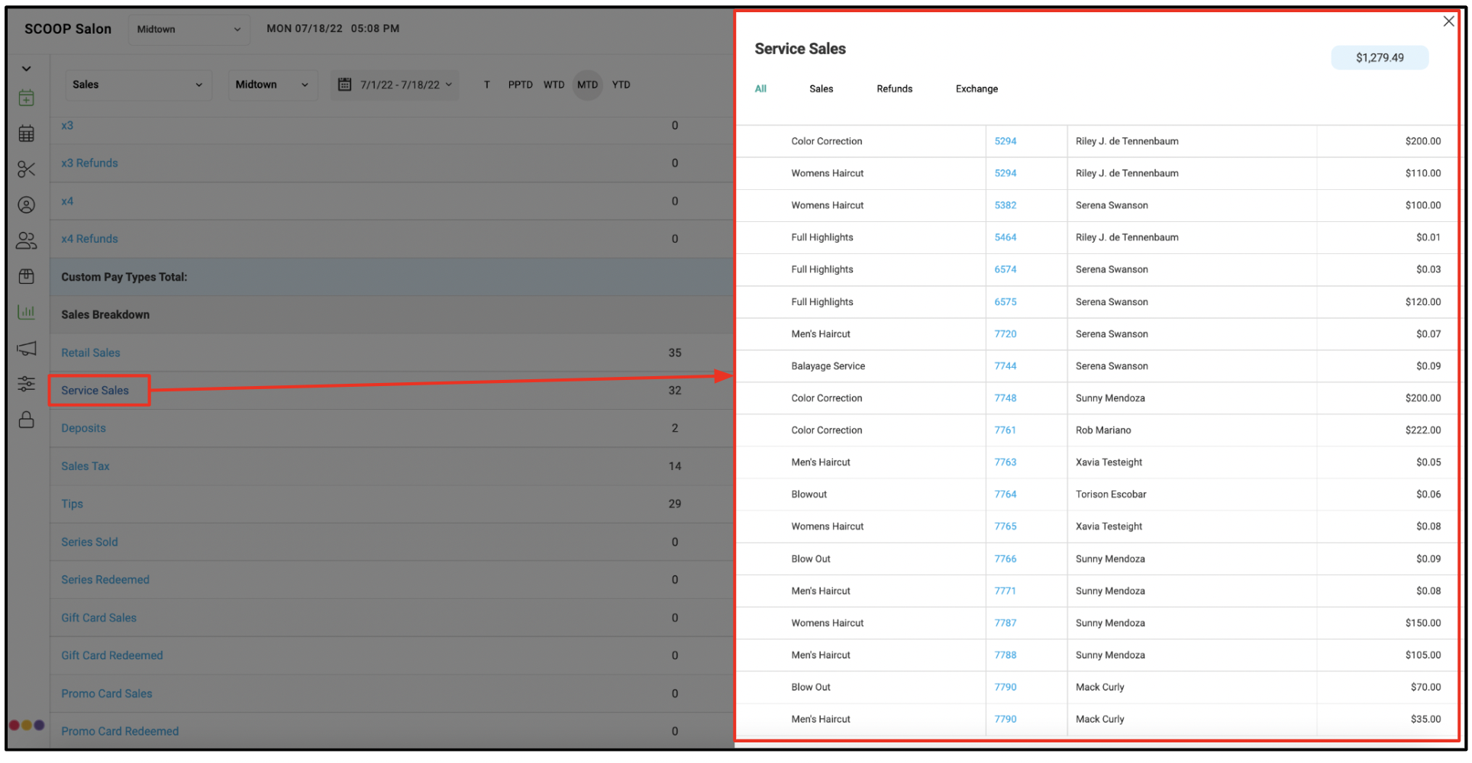Select the MTD period toggle
Image resolution: width=1472 pixels, height=763 pixels.
coord(587,85)
